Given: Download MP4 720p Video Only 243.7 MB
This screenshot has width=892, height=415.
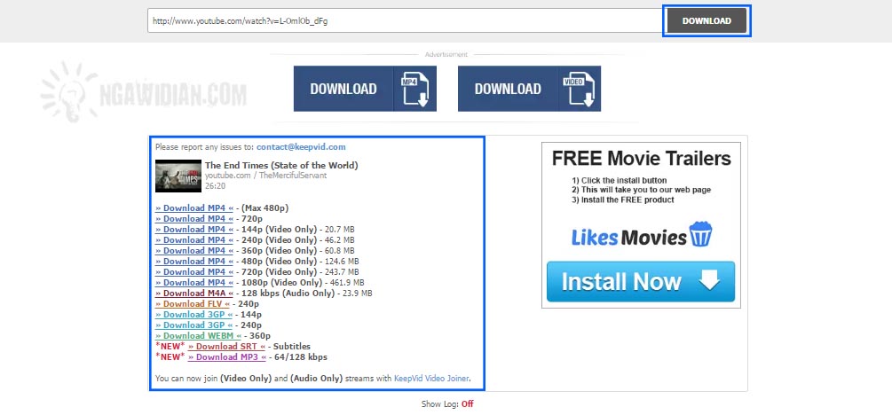Looking at the screenshot, I should (194, 271).
